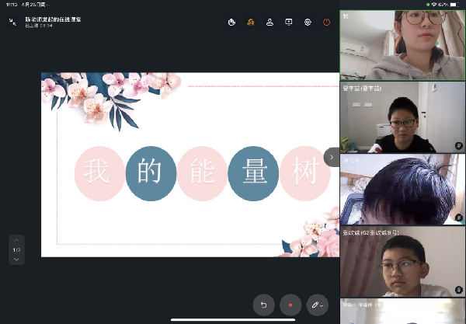Viewport: 466px width, 324px height.
Task: Start recording with the red dot button
Action: (290, 305)
